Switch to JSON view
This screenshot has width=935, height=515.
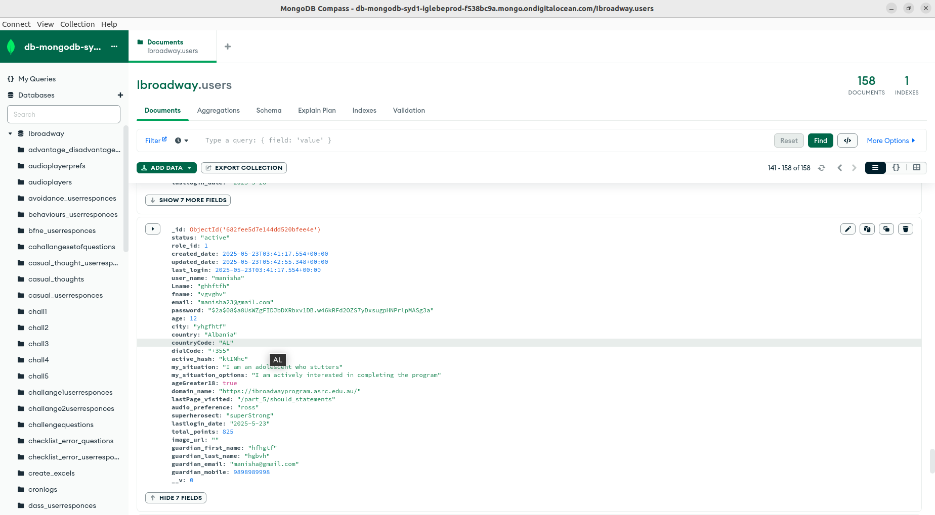(x=896, y=168)
